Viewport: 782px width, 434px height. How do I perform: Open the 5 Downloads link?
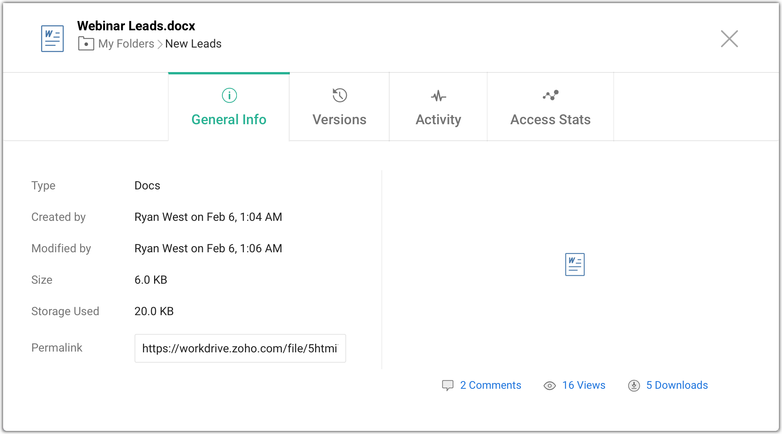point(677,385)
